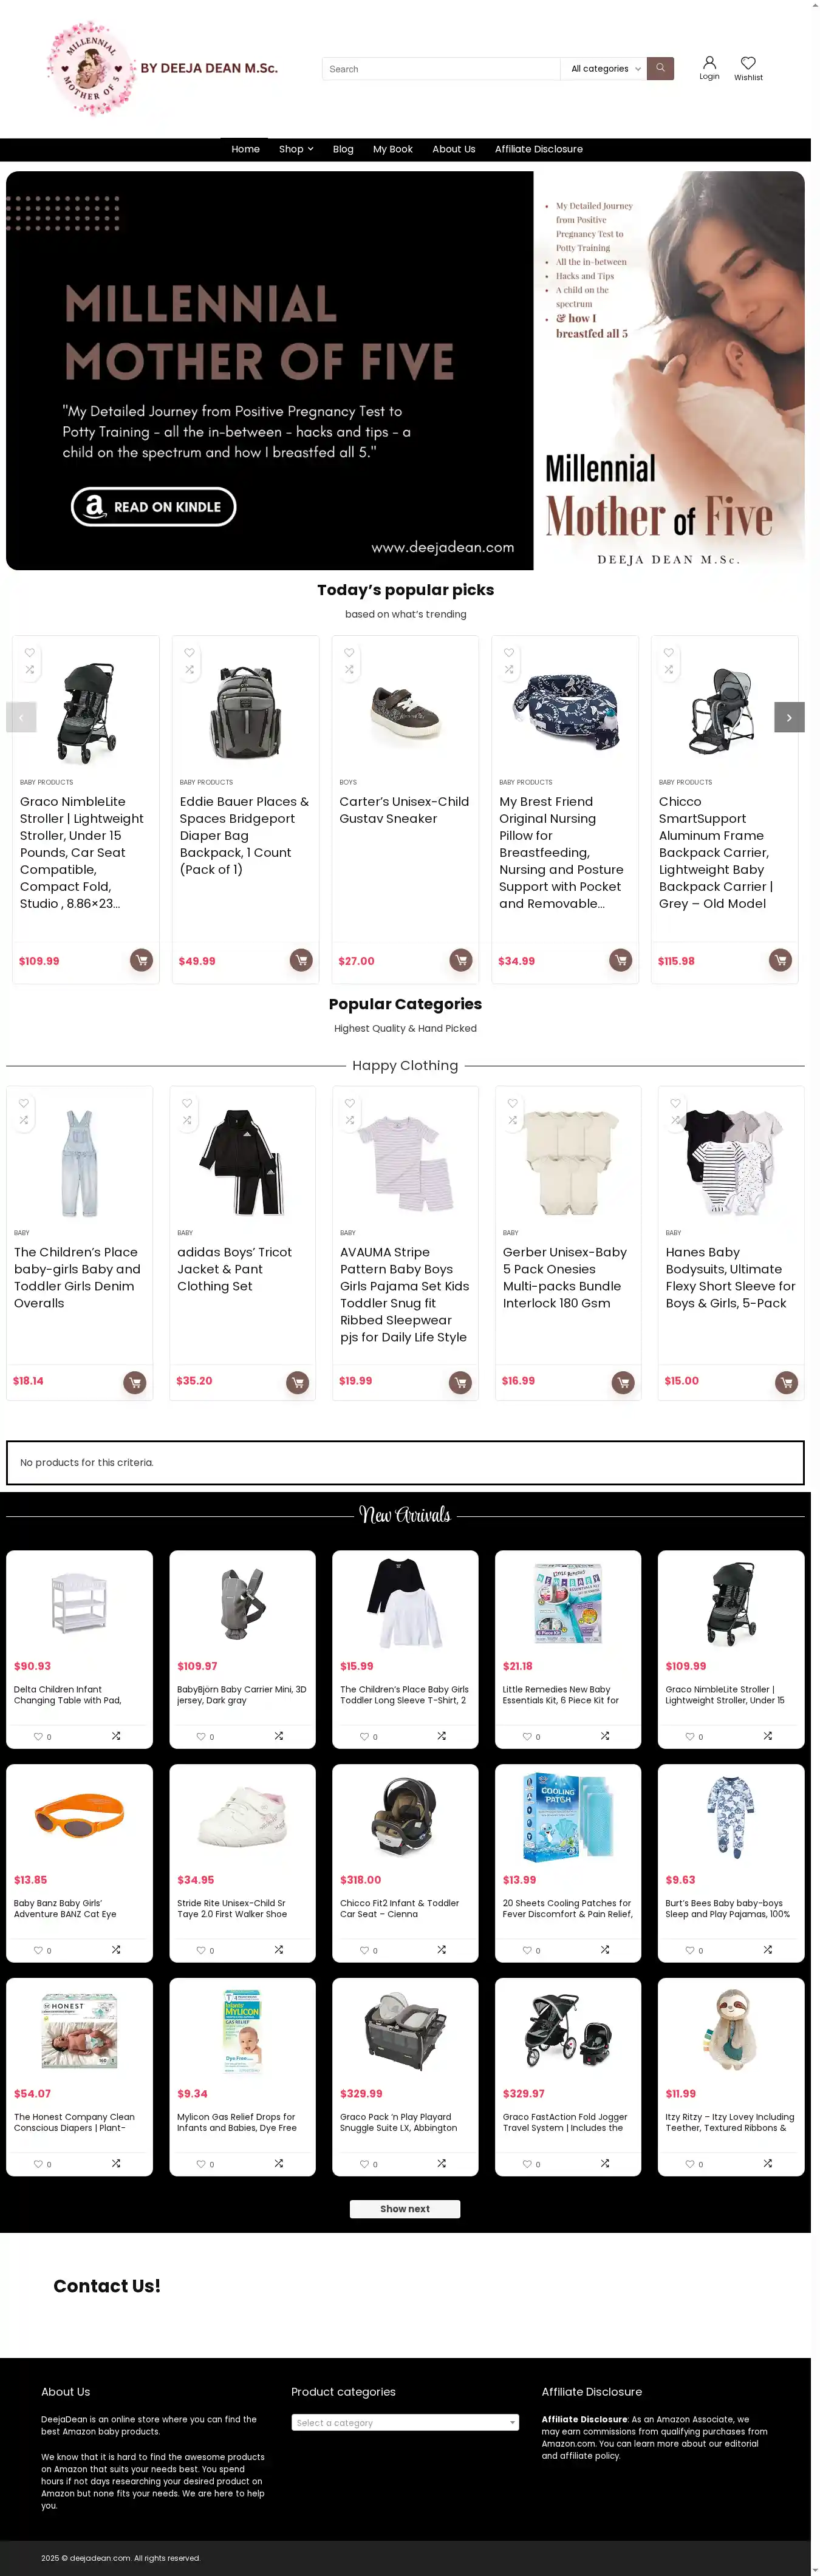Open the Login user icon

[x=709, y=68]
